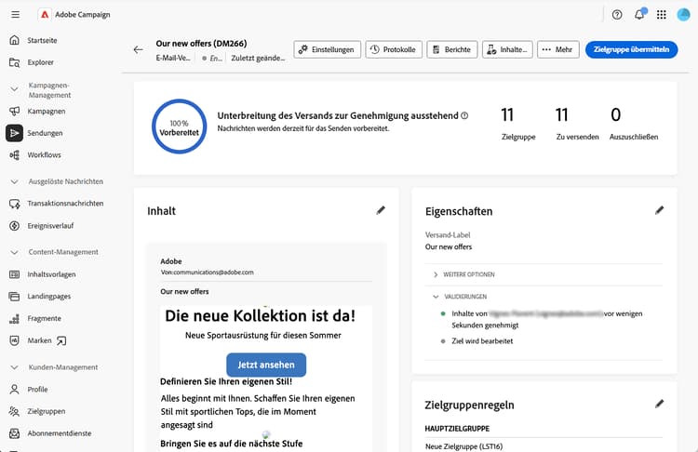Click the Fragmente blocks icon

15,318
